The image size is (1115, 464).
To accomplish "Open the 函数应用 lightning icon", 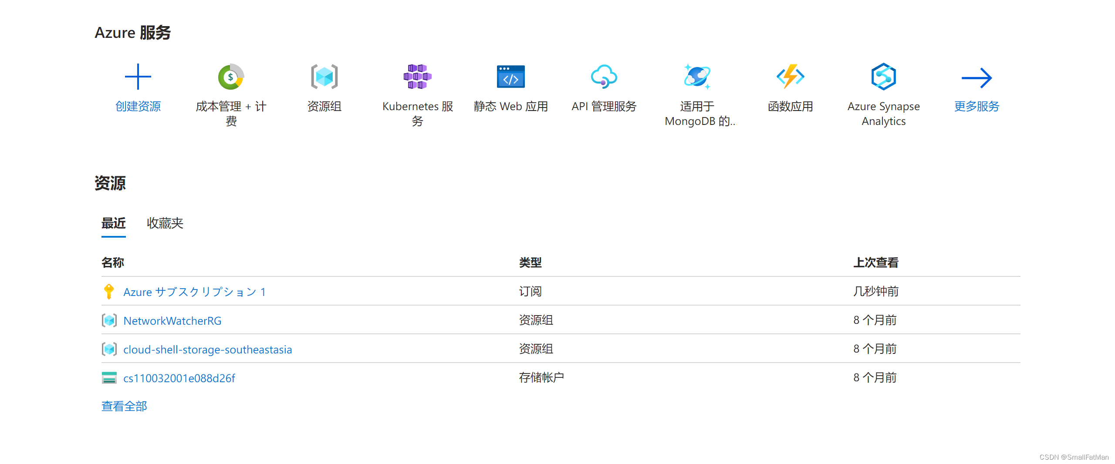I will (790, 77).
